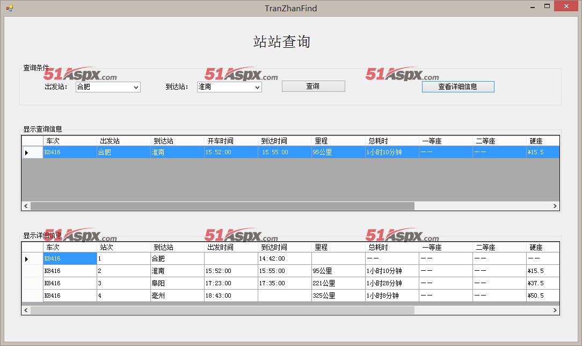
Task: Open the 到达站 arrival station dropdown
Action: coord(257,87)
